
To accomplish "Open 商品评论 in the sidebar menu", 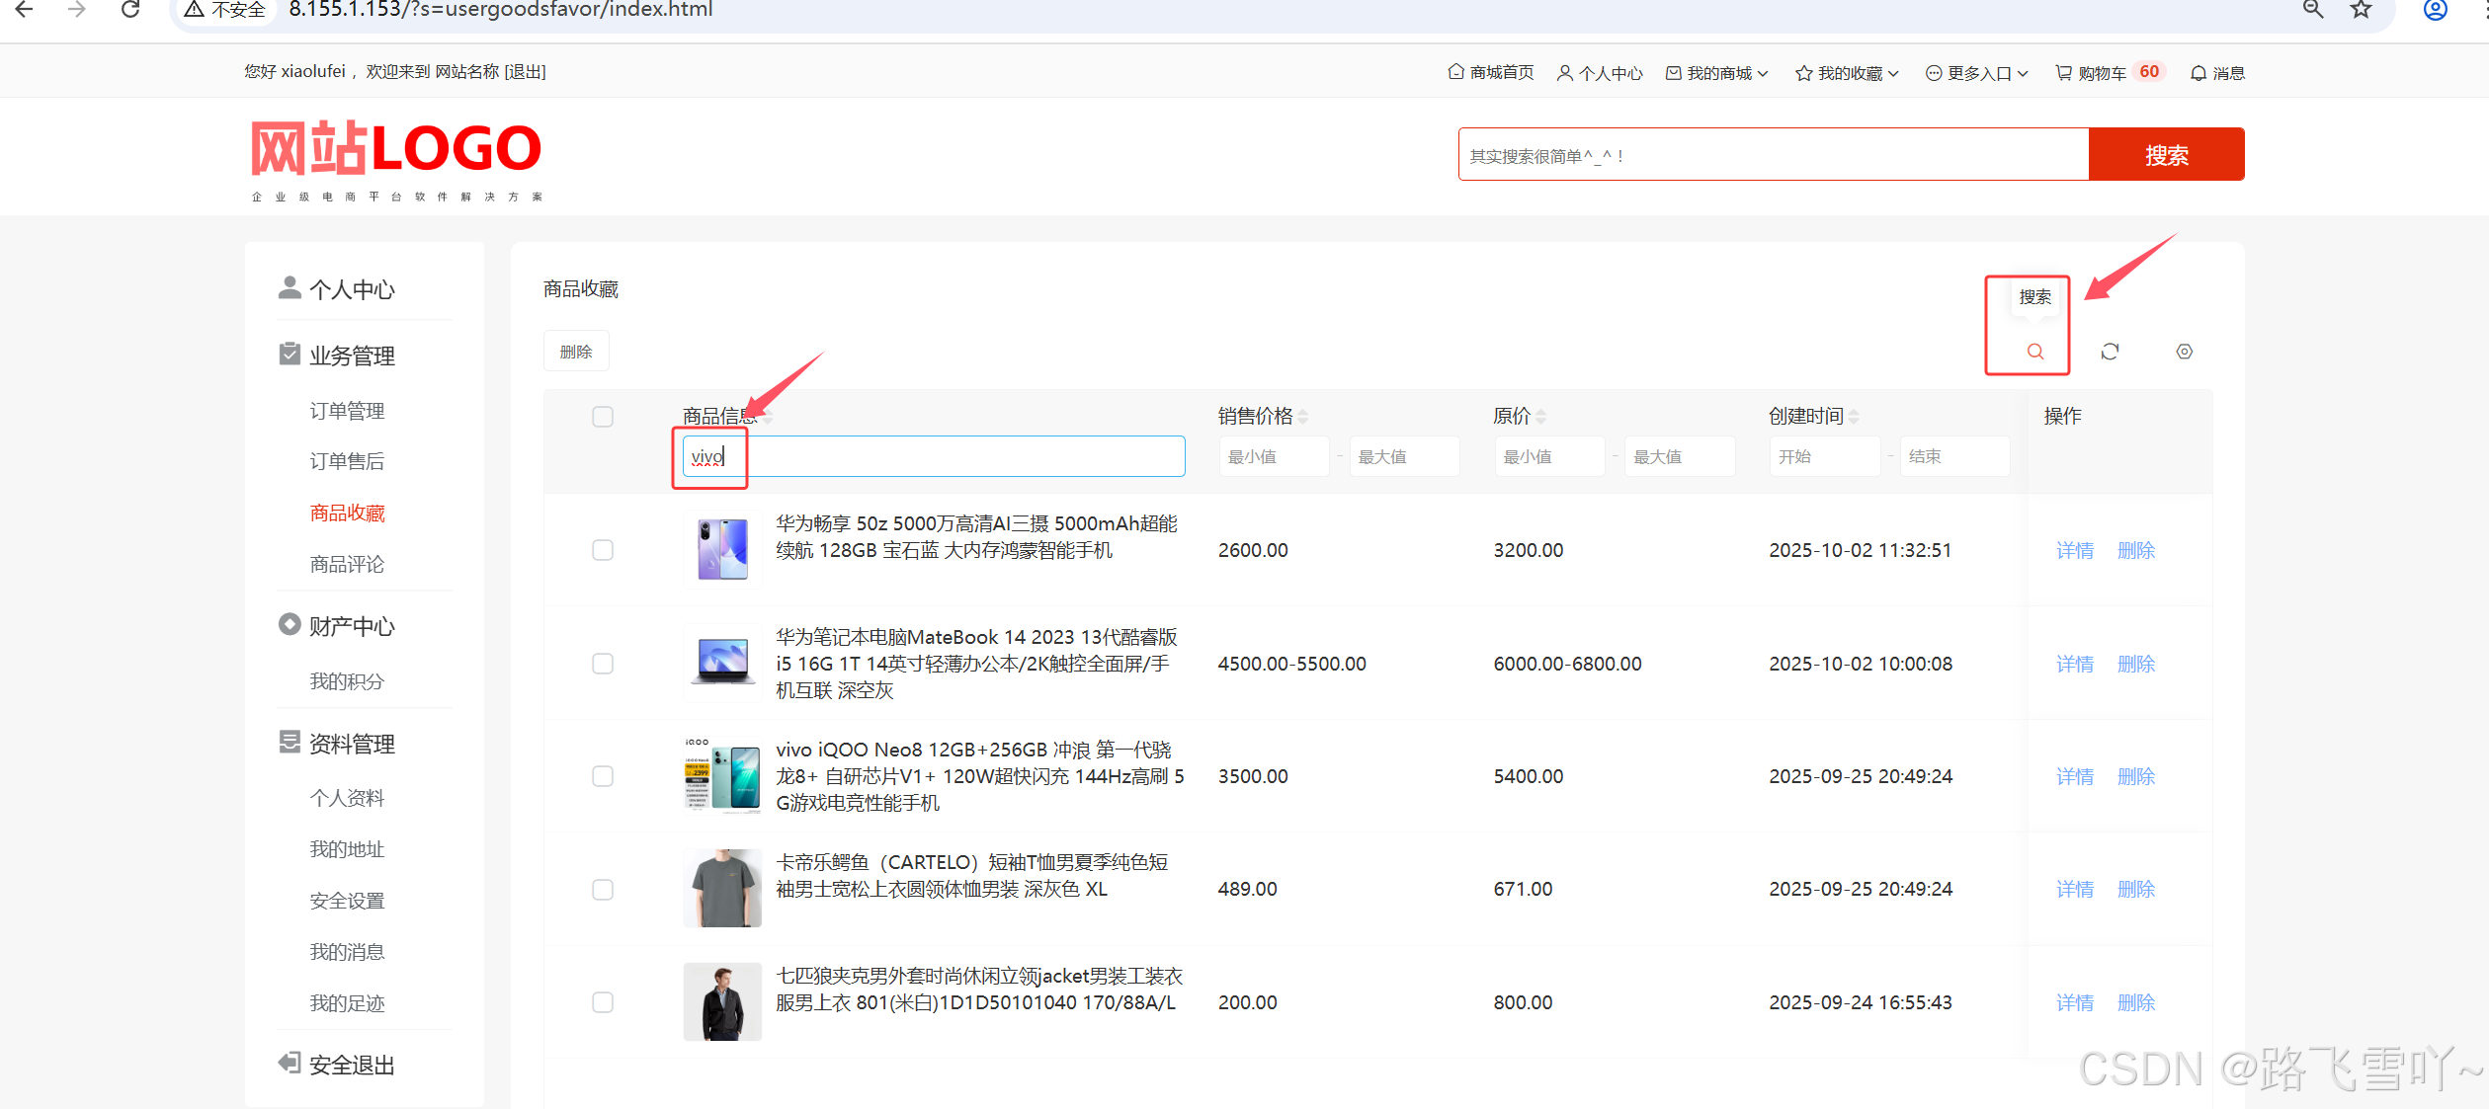I will 347,564.
